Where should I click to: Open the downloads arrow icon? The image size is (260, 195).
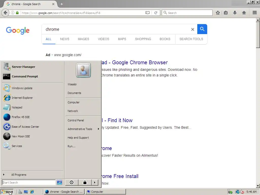(235, 13)
